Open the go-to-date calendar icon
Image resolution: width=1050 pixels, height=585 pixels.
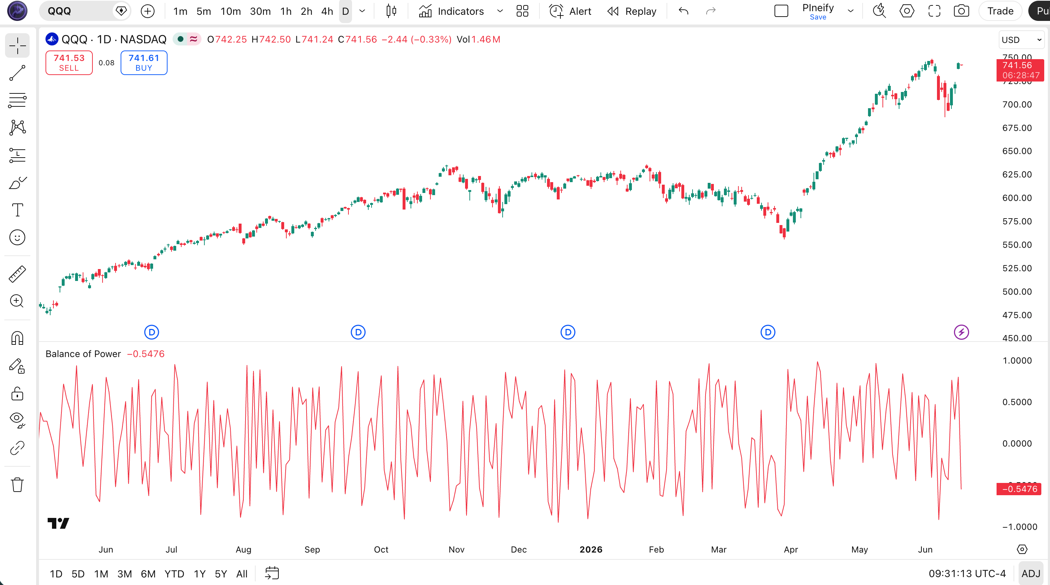tap(272, 573)
